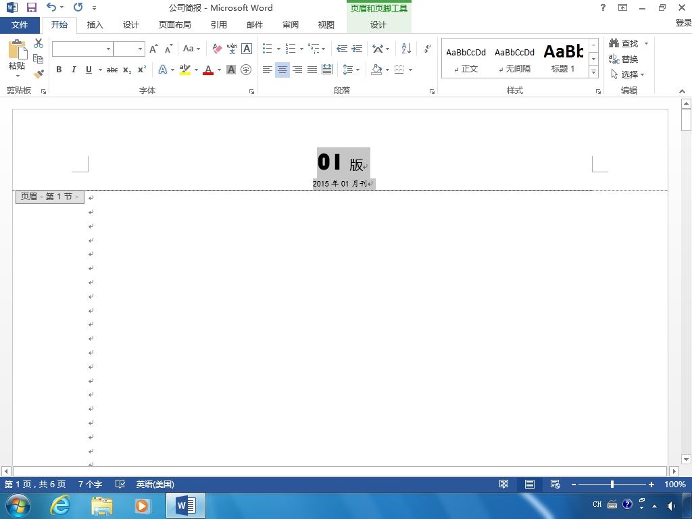
Task: Switch to the 页面布局 tab
Action: click(x=175, y=25)
